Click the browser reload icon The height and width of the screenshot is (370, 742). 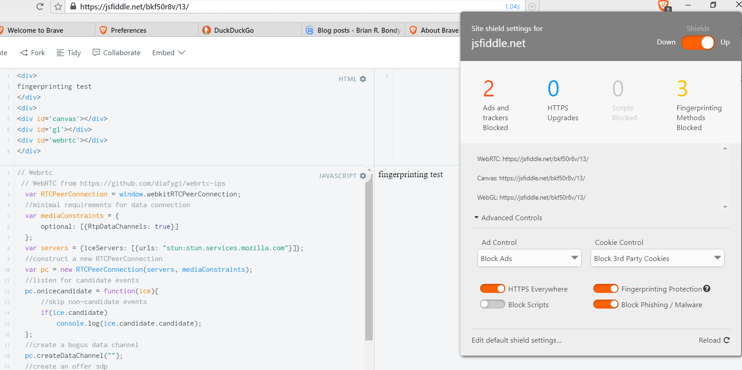pos(40,6)
